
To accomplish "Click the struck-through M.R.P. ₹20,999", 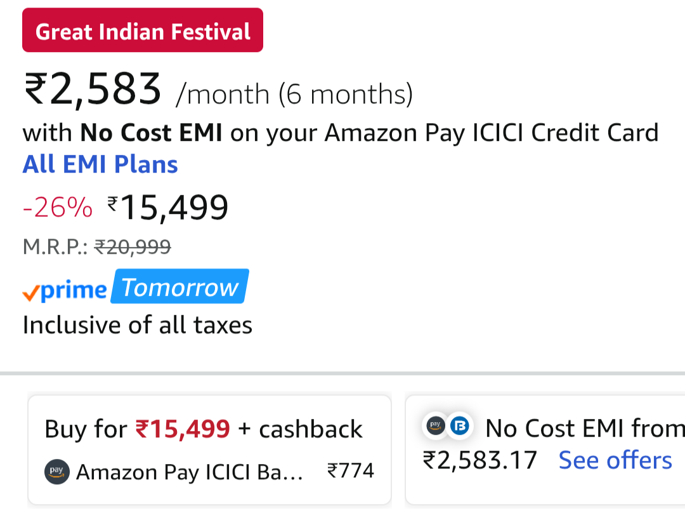I will coord(132,246).
